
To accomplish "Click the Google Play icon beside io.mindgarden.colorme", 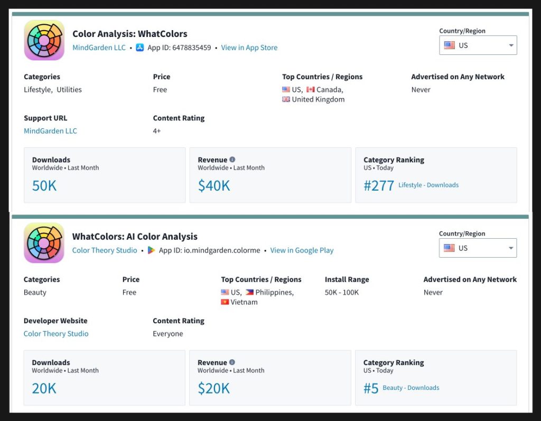I will click(x=151, y=250).
